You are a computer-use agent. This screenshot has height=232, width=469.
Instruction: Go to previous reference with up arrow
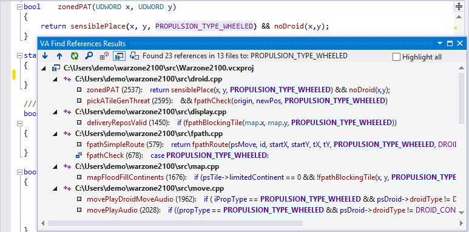coord(59,56)
